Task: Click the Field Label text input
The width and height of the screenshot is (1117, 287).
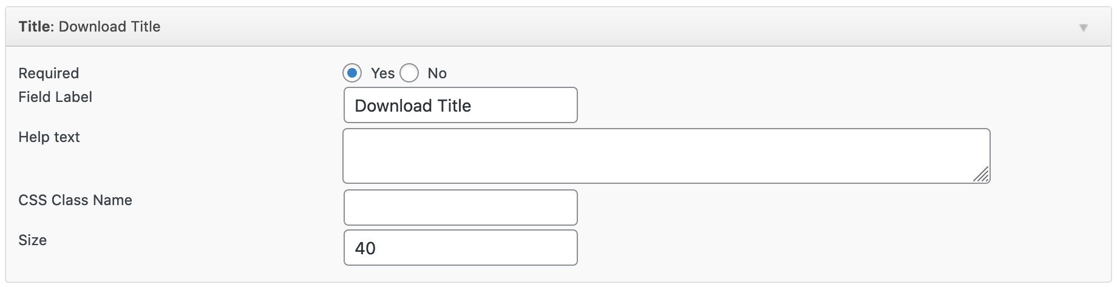Action: pos(460,106)
